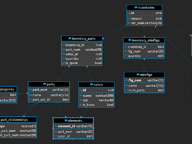Screen dimensions: 192x144
Task: Click the text-type icon beside set_num column
Action: tap(129, 23)
